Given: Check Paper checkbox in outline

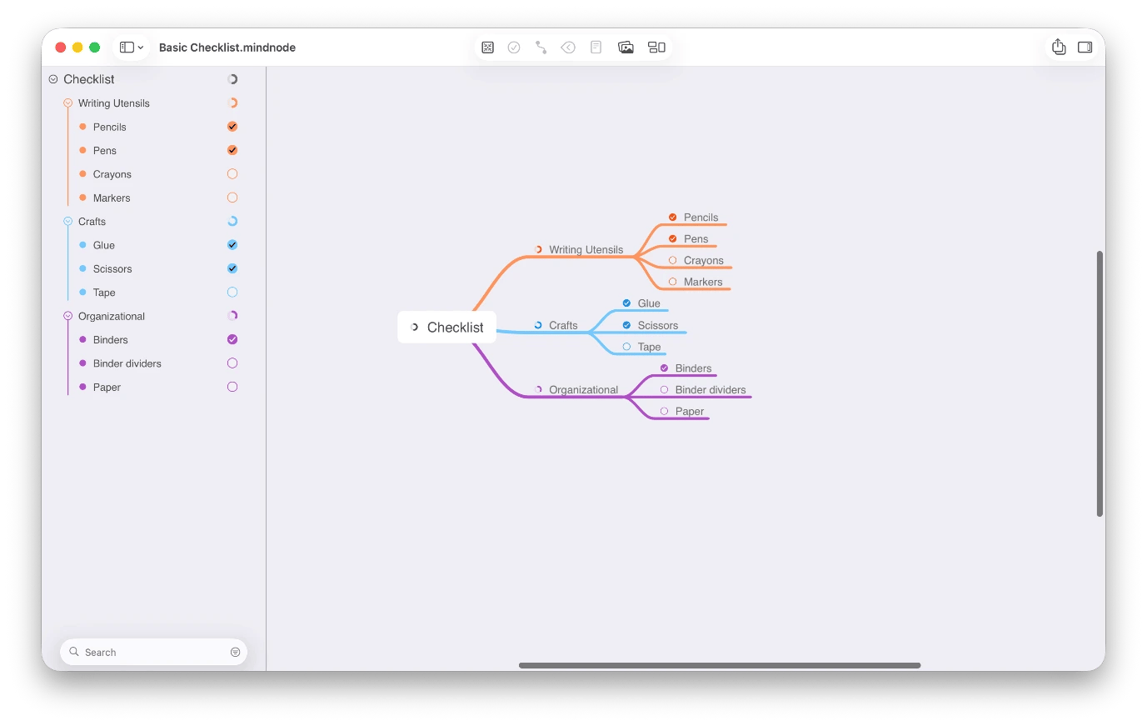Looking at the screenshot, I should [x=232, y=387].
